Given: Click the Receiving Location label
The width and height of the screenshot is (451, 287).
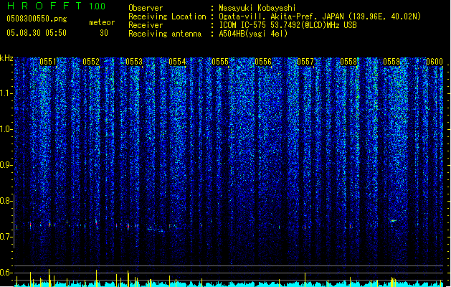Looking at the screenshot, I should point(167,17).
